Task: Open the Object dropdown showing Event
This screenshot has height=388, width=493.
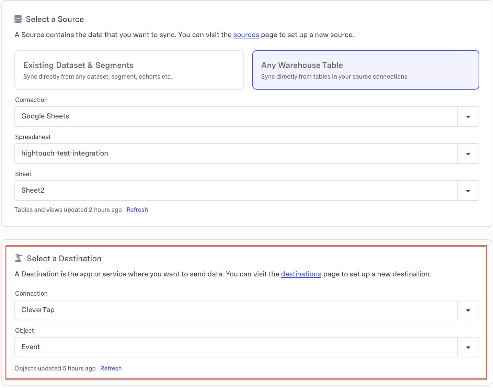Action: 246,347
